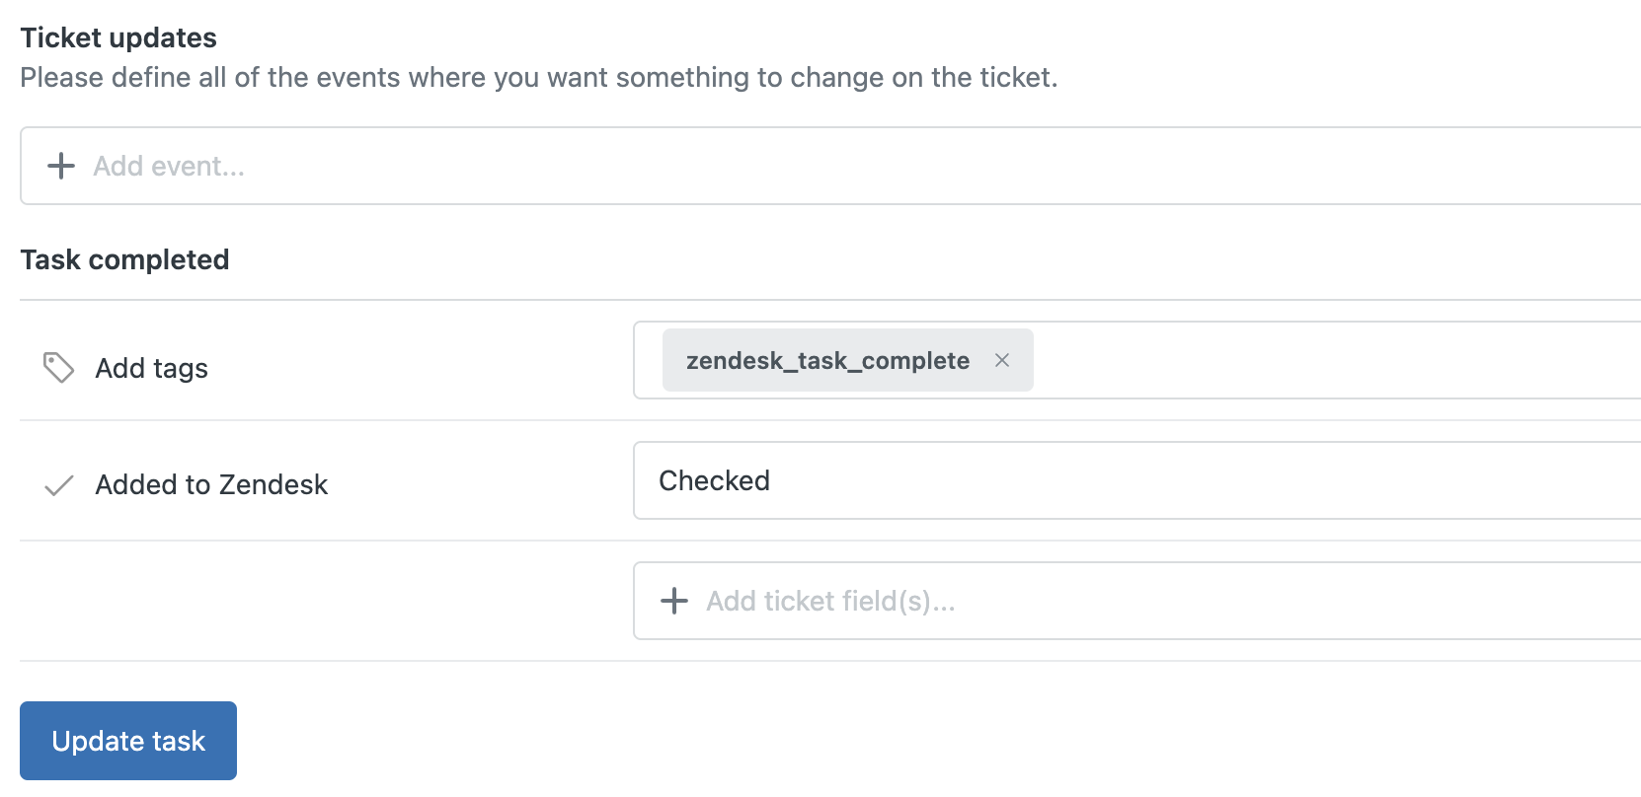Click the tag icon next to Add tags
The height and width of the screenshot is (797, 1641).
pyautogui.click(x=58, y=368)
